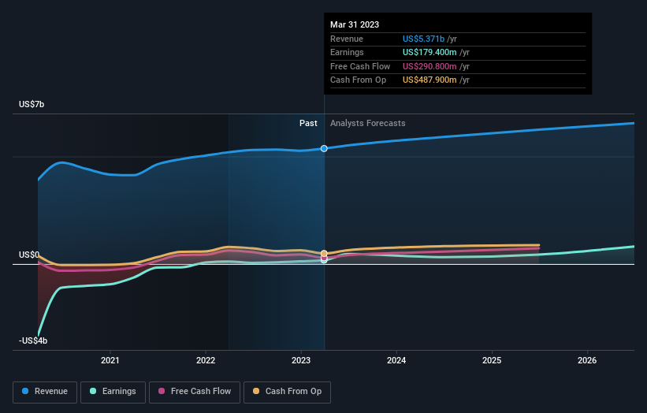Click the Analysts Forecasts label
The width and height of the screenshot is (647, 413).
pyautogui.click(x=368, y=123)
